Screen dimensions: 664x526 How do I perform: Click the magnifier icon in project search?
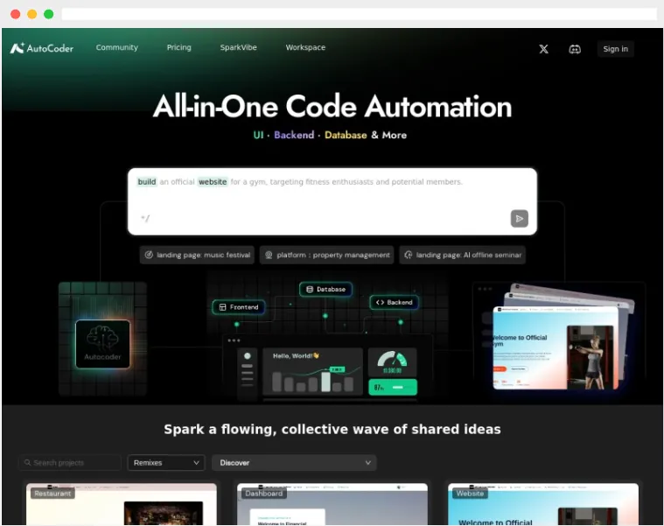click(27, 462)
